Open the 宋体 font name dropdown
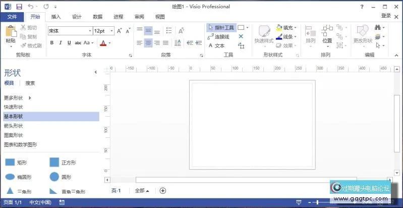The image size is (403, 208). tap(90, 31)
